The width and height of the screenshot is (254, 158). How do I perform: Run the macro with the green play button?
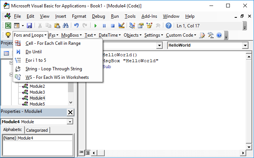[x=96, y=26]
